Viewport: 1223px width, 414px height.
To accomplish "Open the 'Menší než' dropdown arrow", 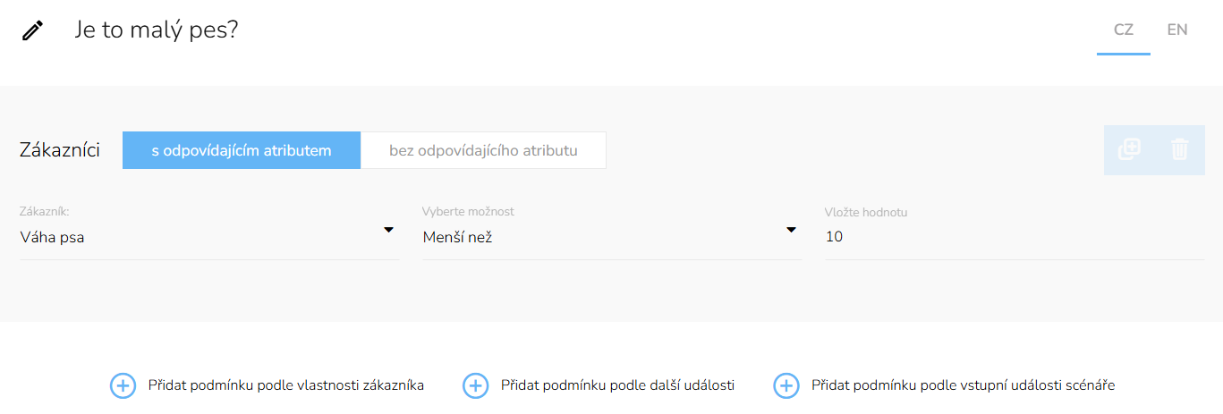I will tap(791, 230).
